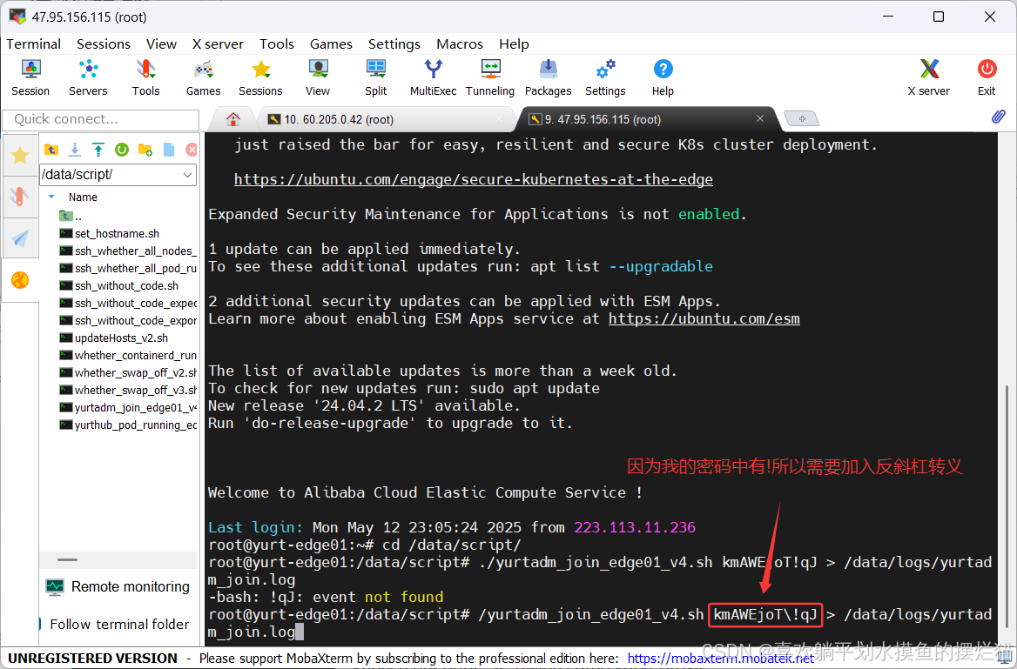Select the whether_swap_off_v3 file
The height and width of the screenshot is (669, 1017).
tap(128, 391)
